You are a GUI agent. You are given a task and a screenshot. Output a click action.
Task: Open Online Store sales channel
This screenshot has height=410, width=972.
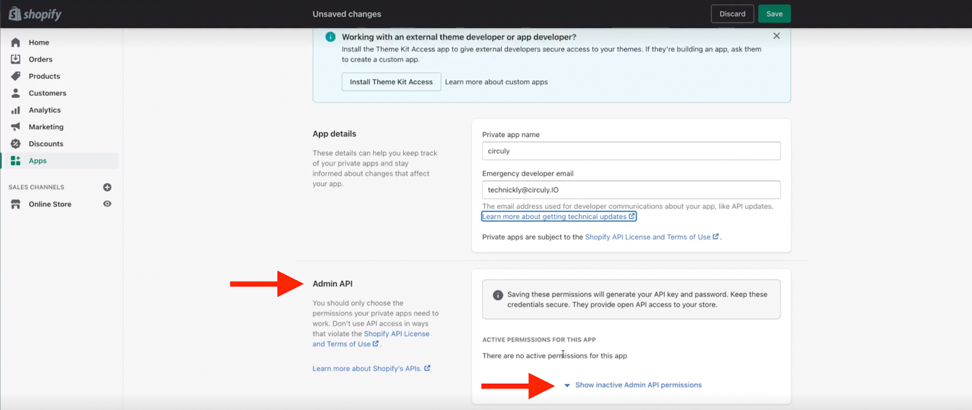point(50,204)
